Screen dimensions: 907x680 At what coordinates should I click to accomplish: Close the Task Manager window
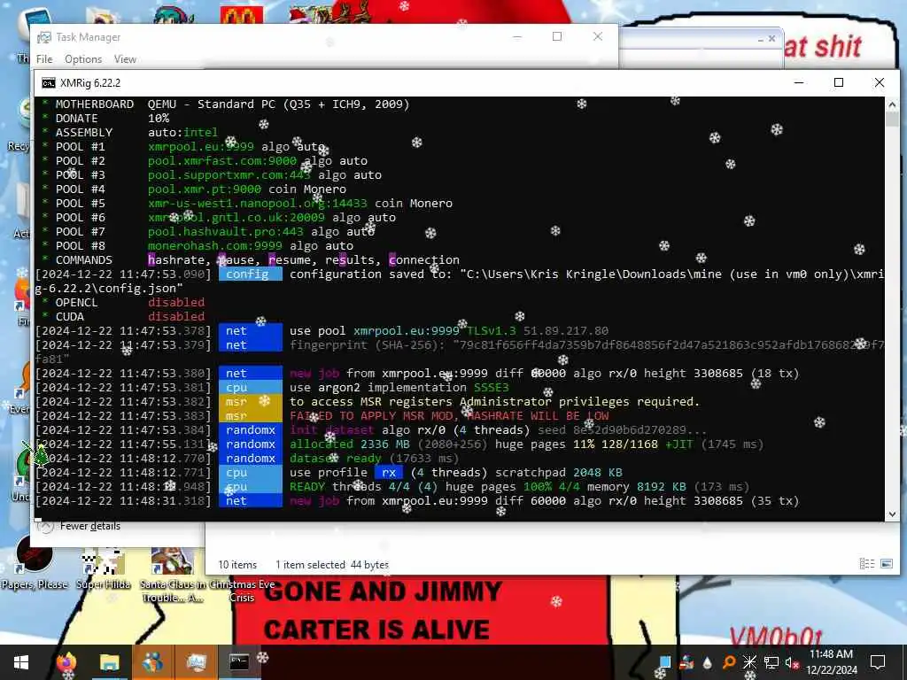pyautogui.click(x=598, y=37)
